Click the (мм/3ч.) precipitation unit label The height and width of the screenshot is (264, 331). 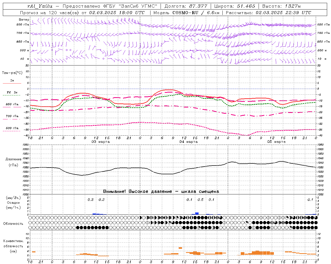[14, 198]
